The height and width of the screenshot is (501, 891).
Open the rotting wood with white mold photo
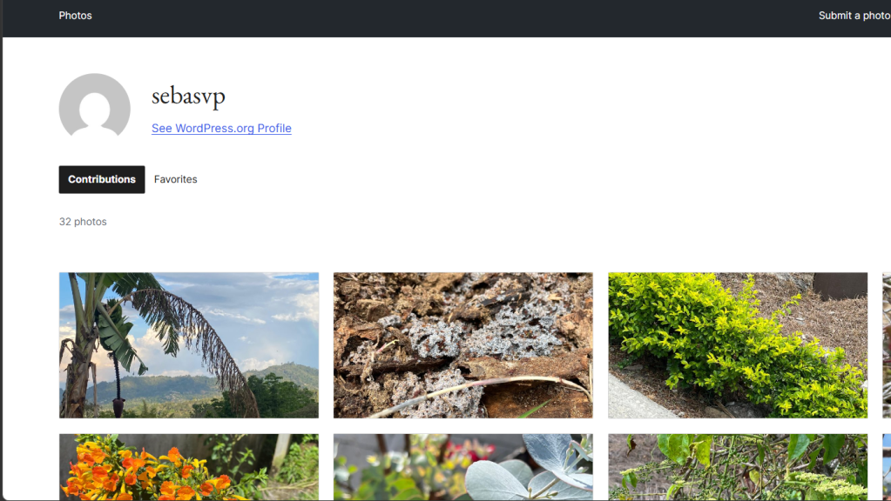pyautogui.click(x=463, y=345)
